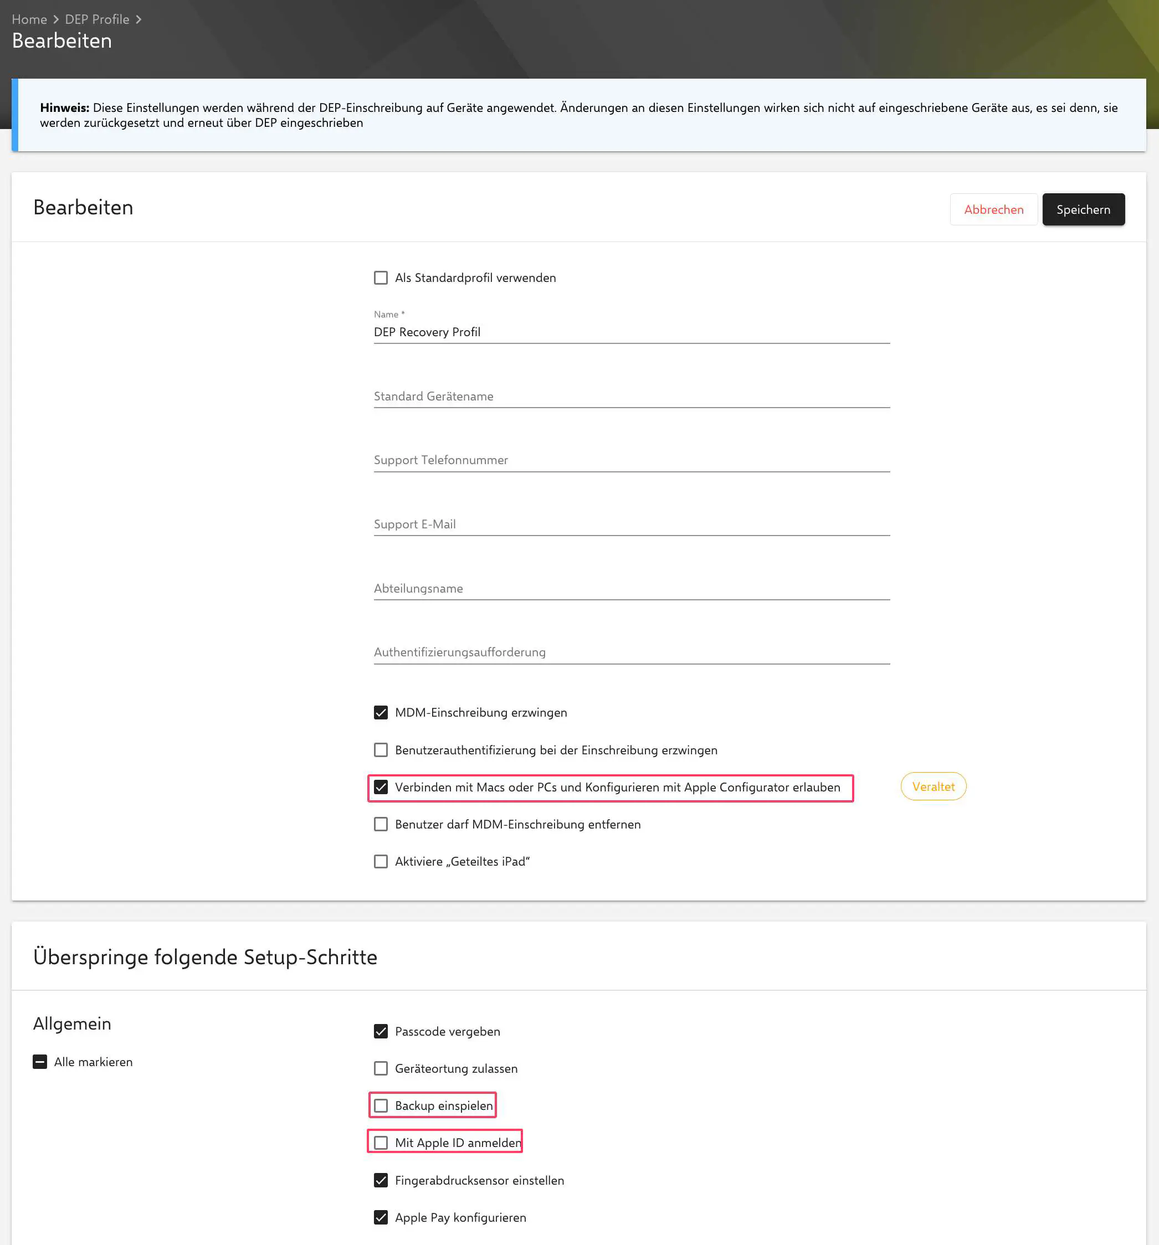The image size is (1159, 1245).
Task: Go to DEP Profile breadcrumb
Action: (97, 19)
